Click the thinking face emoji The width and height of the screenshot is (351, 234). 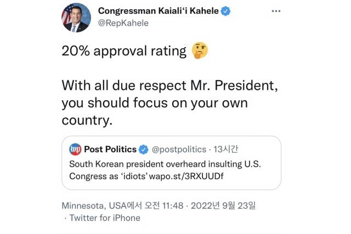tap(199, 52)
